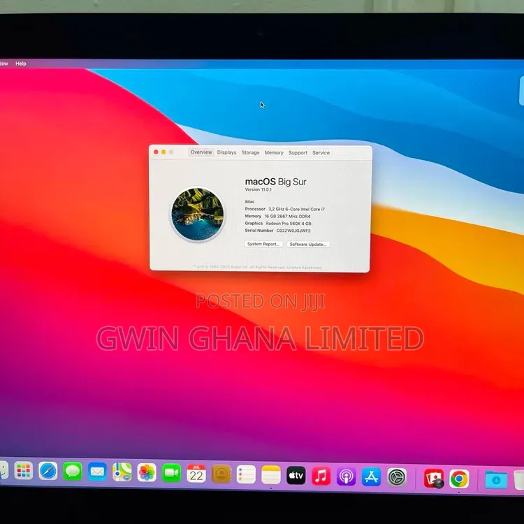Close the About This Mac window

coord(156,152)
